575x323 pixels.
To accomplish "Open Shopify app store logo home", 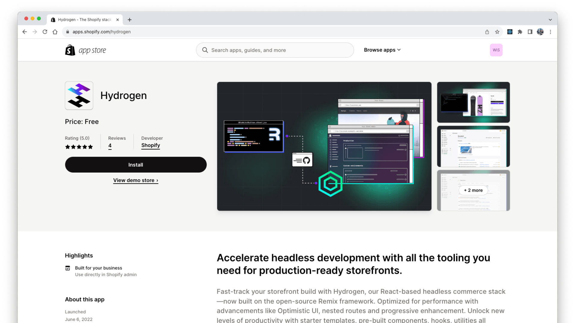I will pos(85,50).
